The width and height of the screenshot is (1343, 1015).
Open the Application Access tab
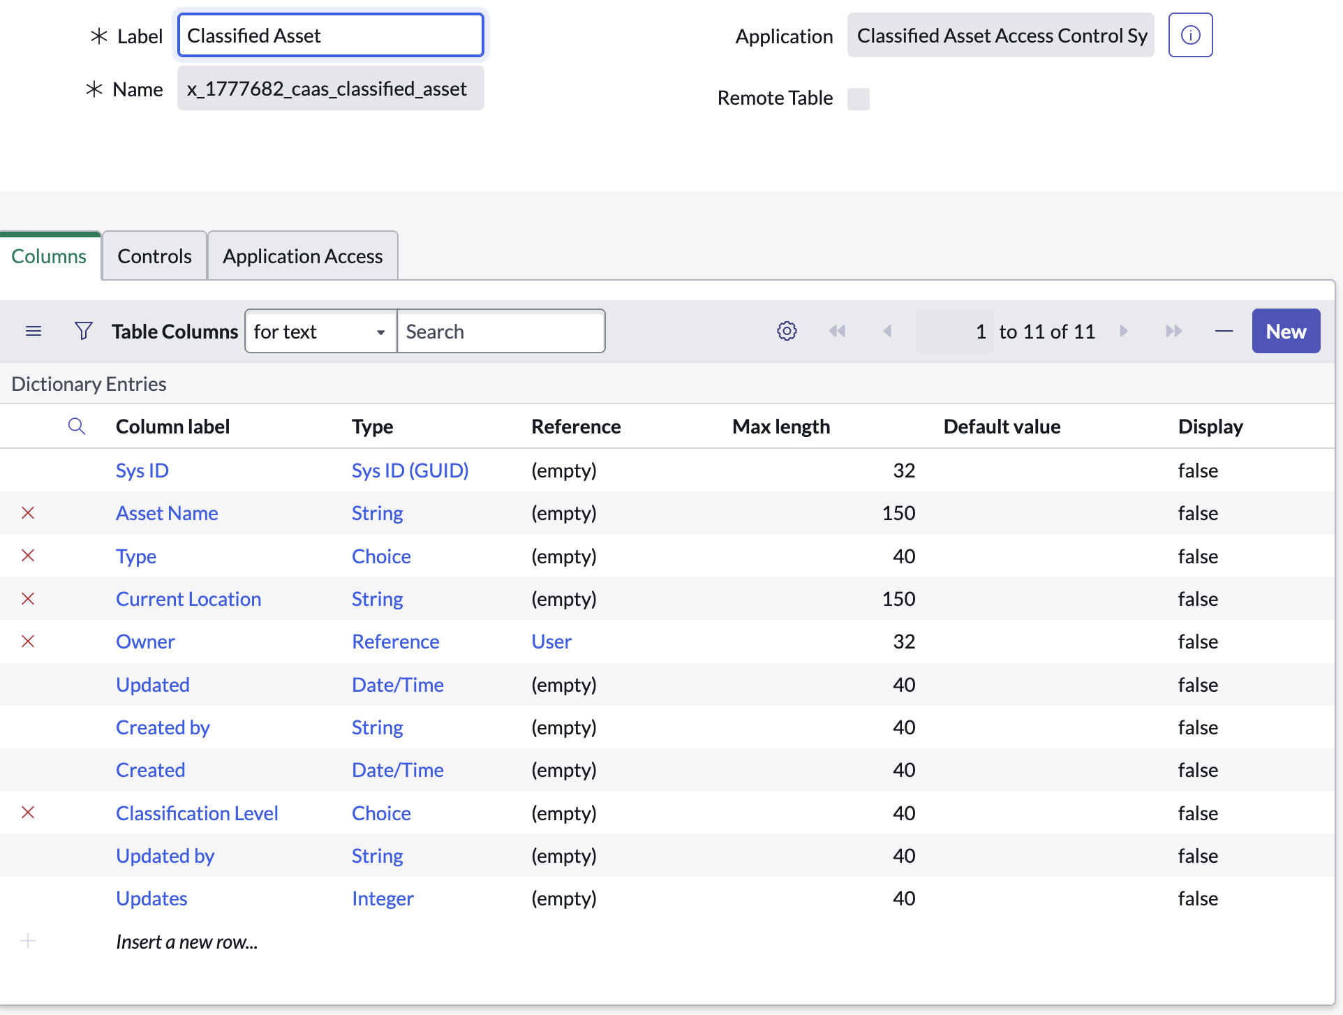pos(302,255)
